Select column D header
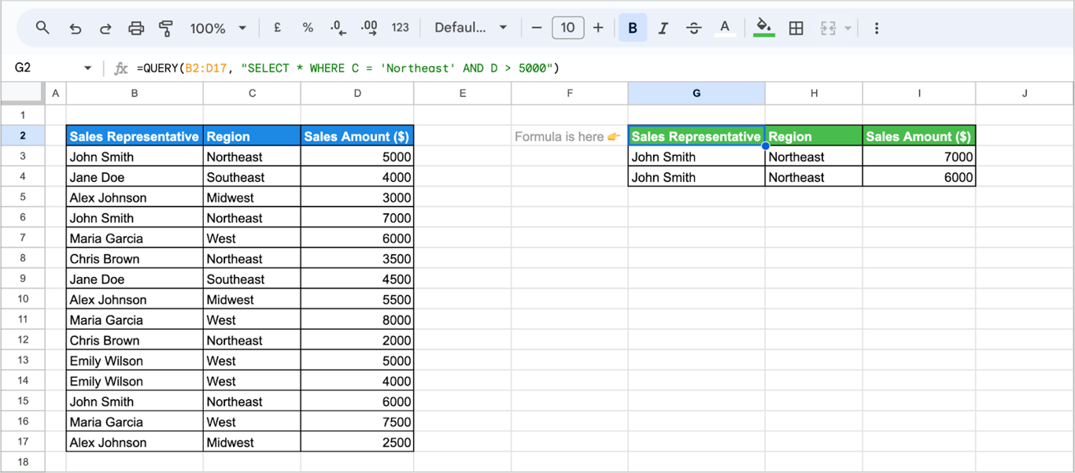 pos(357,93)
